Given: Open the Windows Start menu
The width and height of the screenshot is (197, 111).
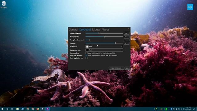Looking at the screenshot, I should click(x=2, y=109).
